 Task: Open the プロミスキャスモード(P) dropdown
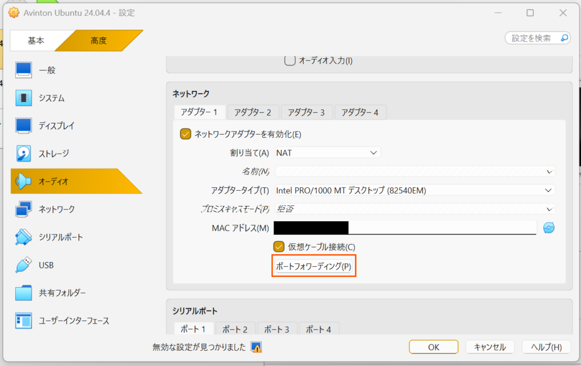click(415, 209)
